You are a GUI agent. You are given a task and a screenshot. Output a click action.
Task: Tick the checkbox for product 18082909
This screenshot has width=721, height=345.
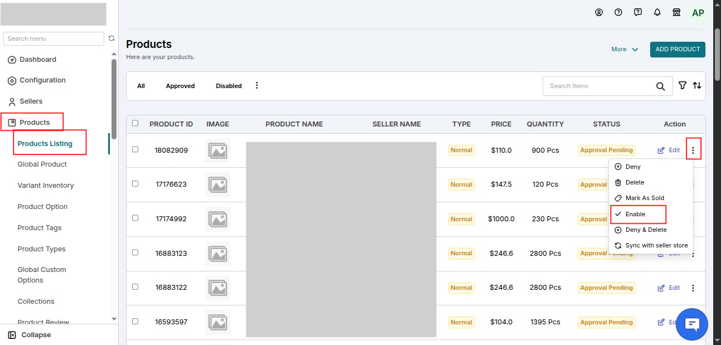(135, 149)
